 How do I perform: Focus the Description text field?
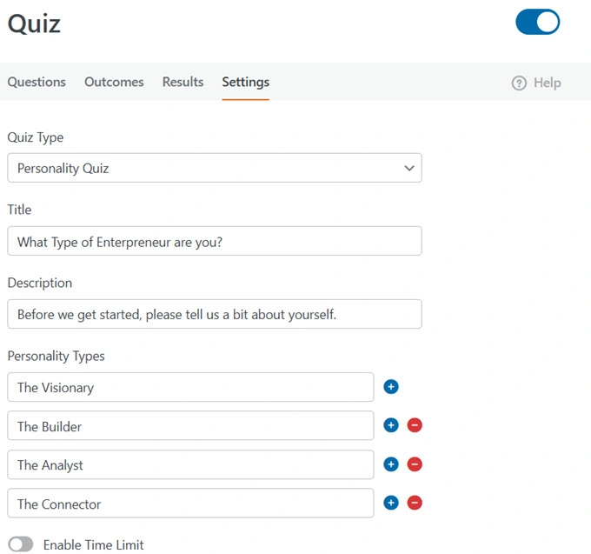click(214, 315)
